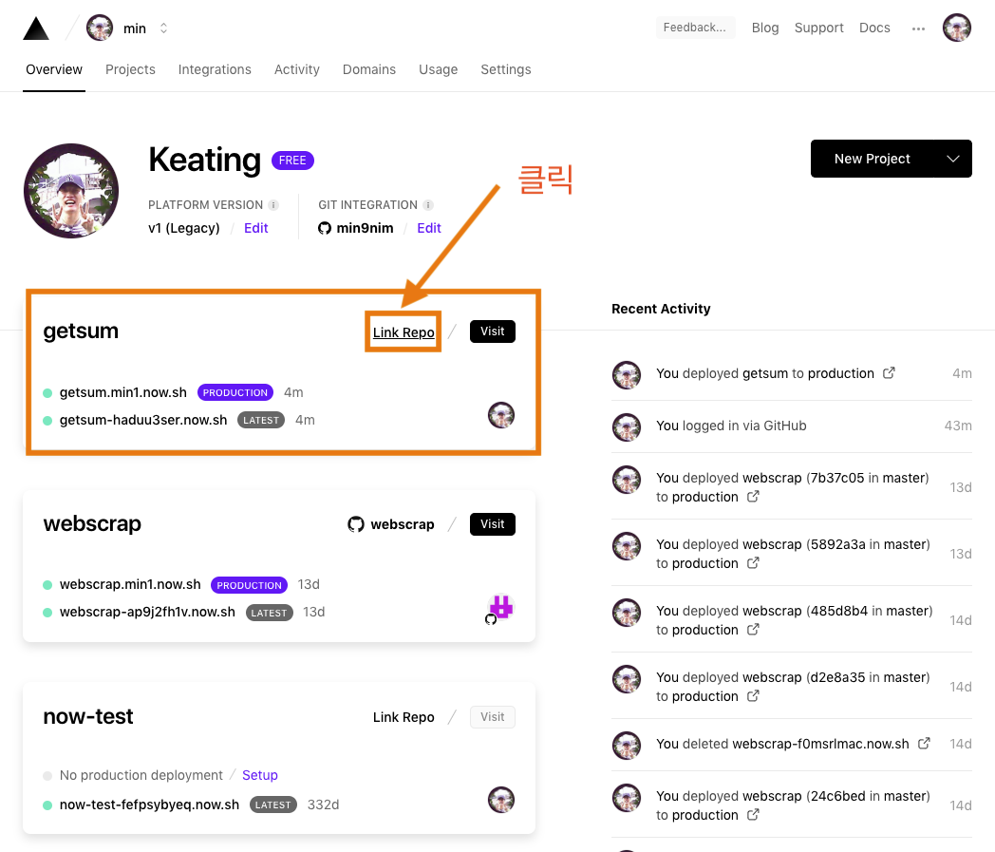
Task: Open the three-dot more options menu
Action: coord(918,28)
